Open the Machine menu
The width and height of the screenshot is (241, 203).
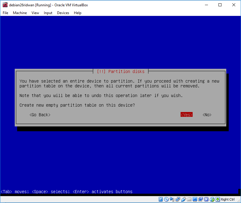[20, 13]
